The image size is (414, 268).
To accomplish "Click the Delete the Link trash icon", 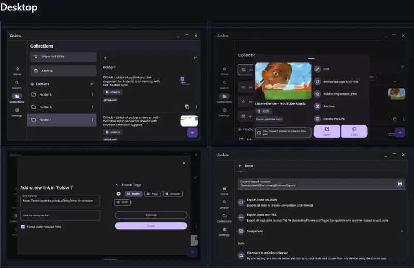I will (317, 119).
